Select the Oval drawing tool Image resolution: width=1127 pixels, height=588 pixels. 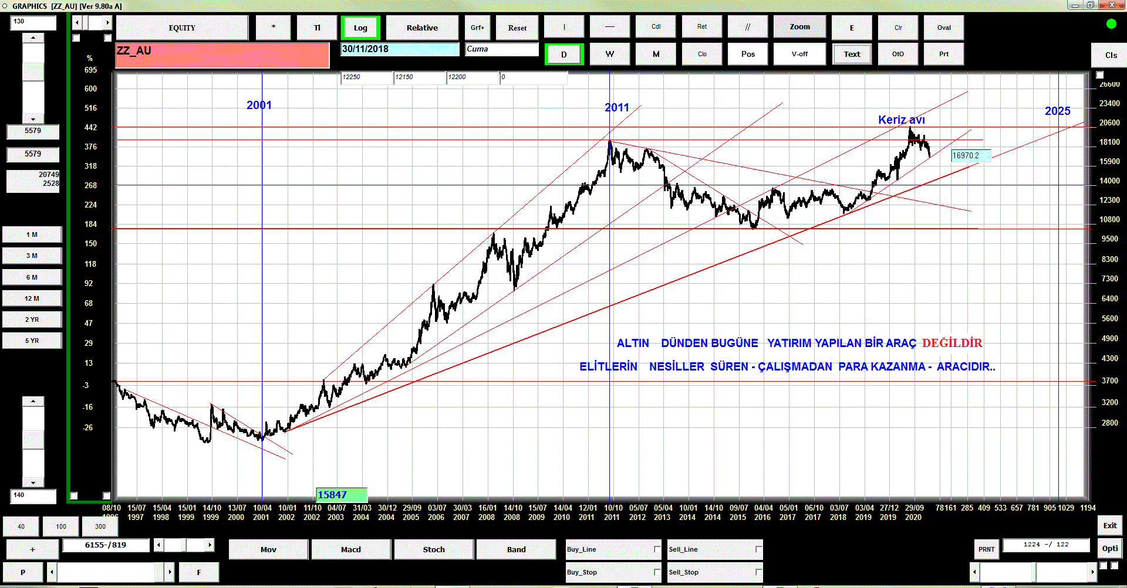click(944, 28)
